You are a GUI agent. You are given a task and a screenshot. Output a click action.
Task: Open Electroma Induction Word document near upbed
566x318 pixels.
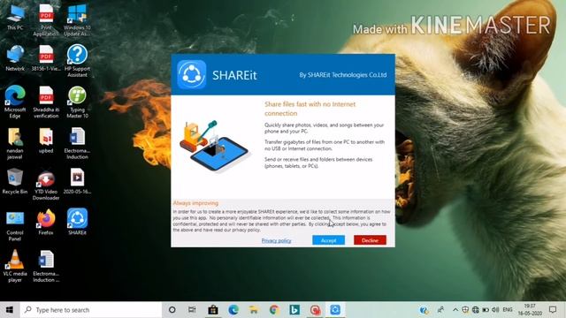[x=77, y=143]
